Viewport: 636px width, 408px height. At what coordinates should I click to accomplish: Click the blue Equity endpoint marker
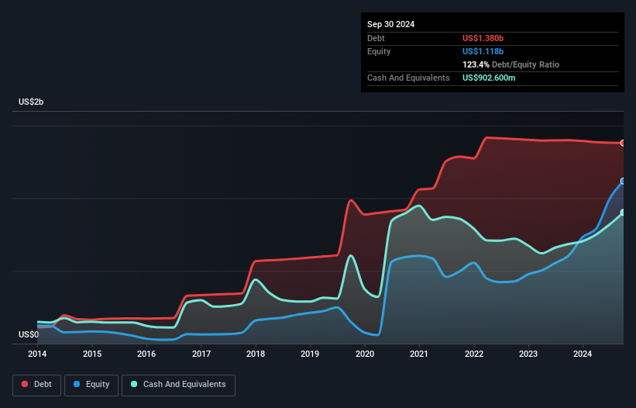point(623,181)
